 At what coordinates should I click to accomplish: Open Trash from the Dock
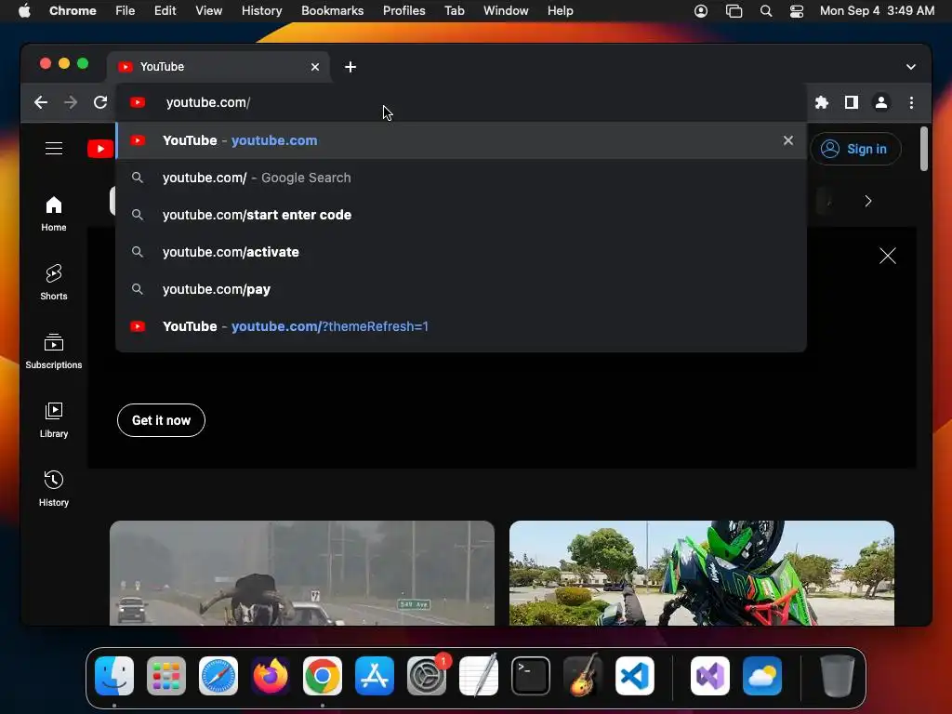(838, 676)
